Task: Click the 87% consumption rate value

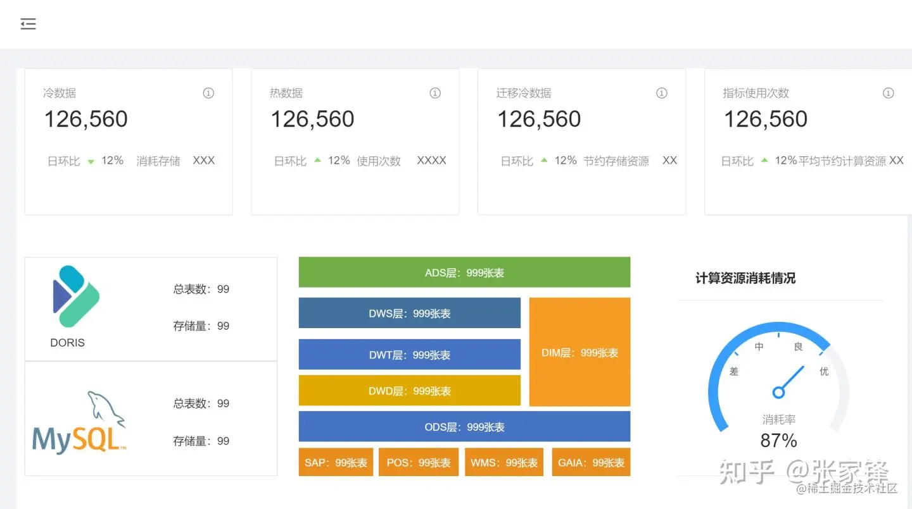Action: pyautogui.click(x=779, y=441)
